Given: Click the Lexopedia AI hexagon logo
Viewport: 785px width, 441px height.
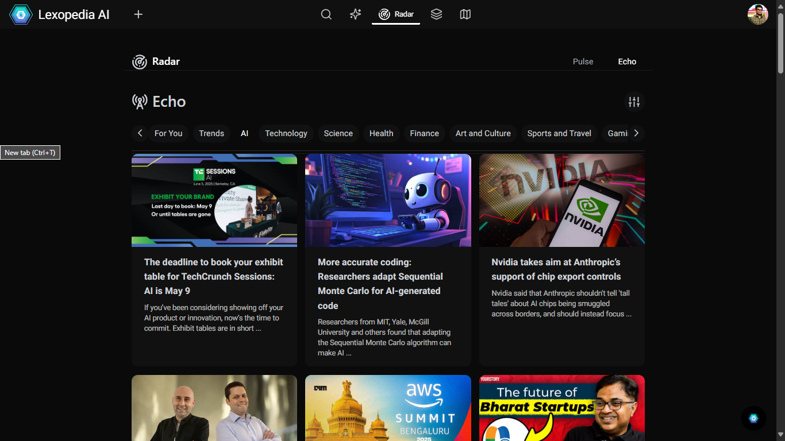Looking at the screenshot, I should (x=21, y=14).
